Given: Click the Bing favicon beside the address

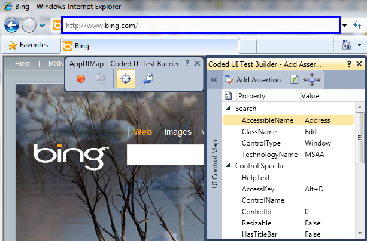Looking at the screenshot, I should point(57,25).
